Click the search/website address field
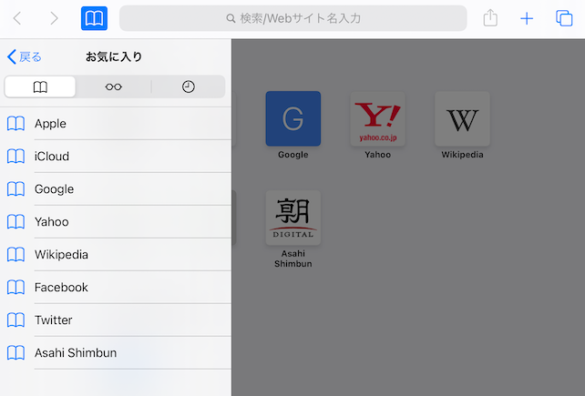585x396 pixels. [292, 18]
